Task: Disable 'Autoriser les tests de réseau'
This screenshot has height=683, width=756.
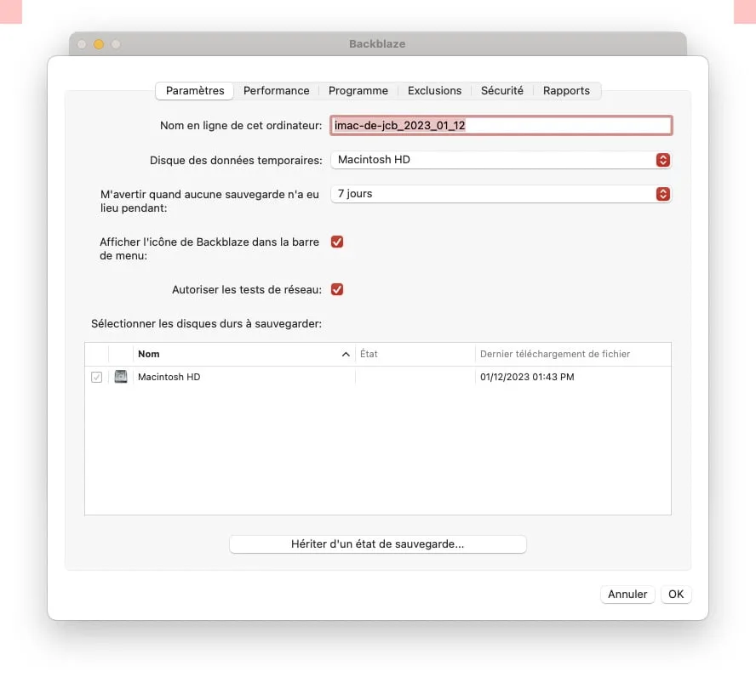Action: point(337,289)
